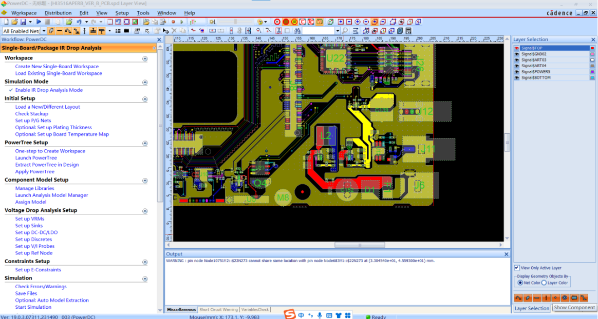The width and height of the screenshot is (598, 319).
Task: Click the find text input field in toolbar
Action: (x=319, y=31)
